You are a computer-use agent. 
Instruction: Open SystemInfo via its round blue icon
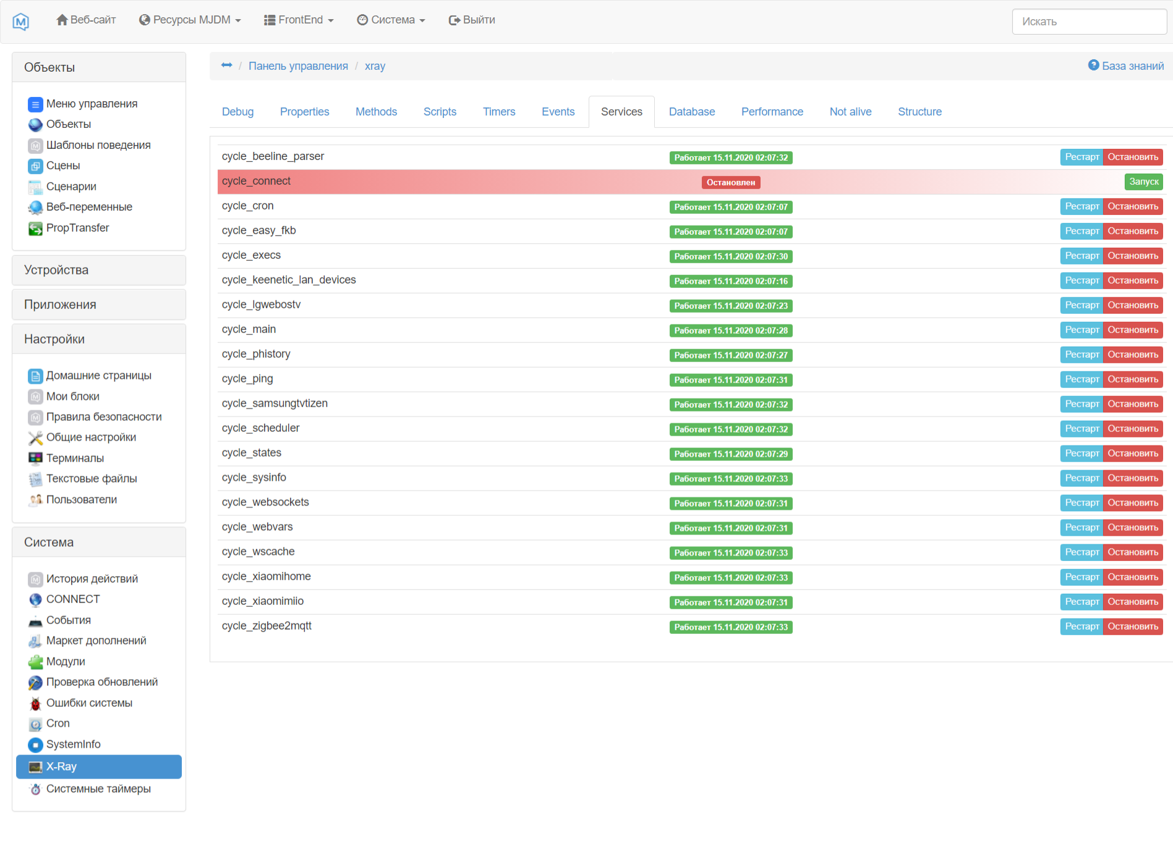(x=35, y=745)
